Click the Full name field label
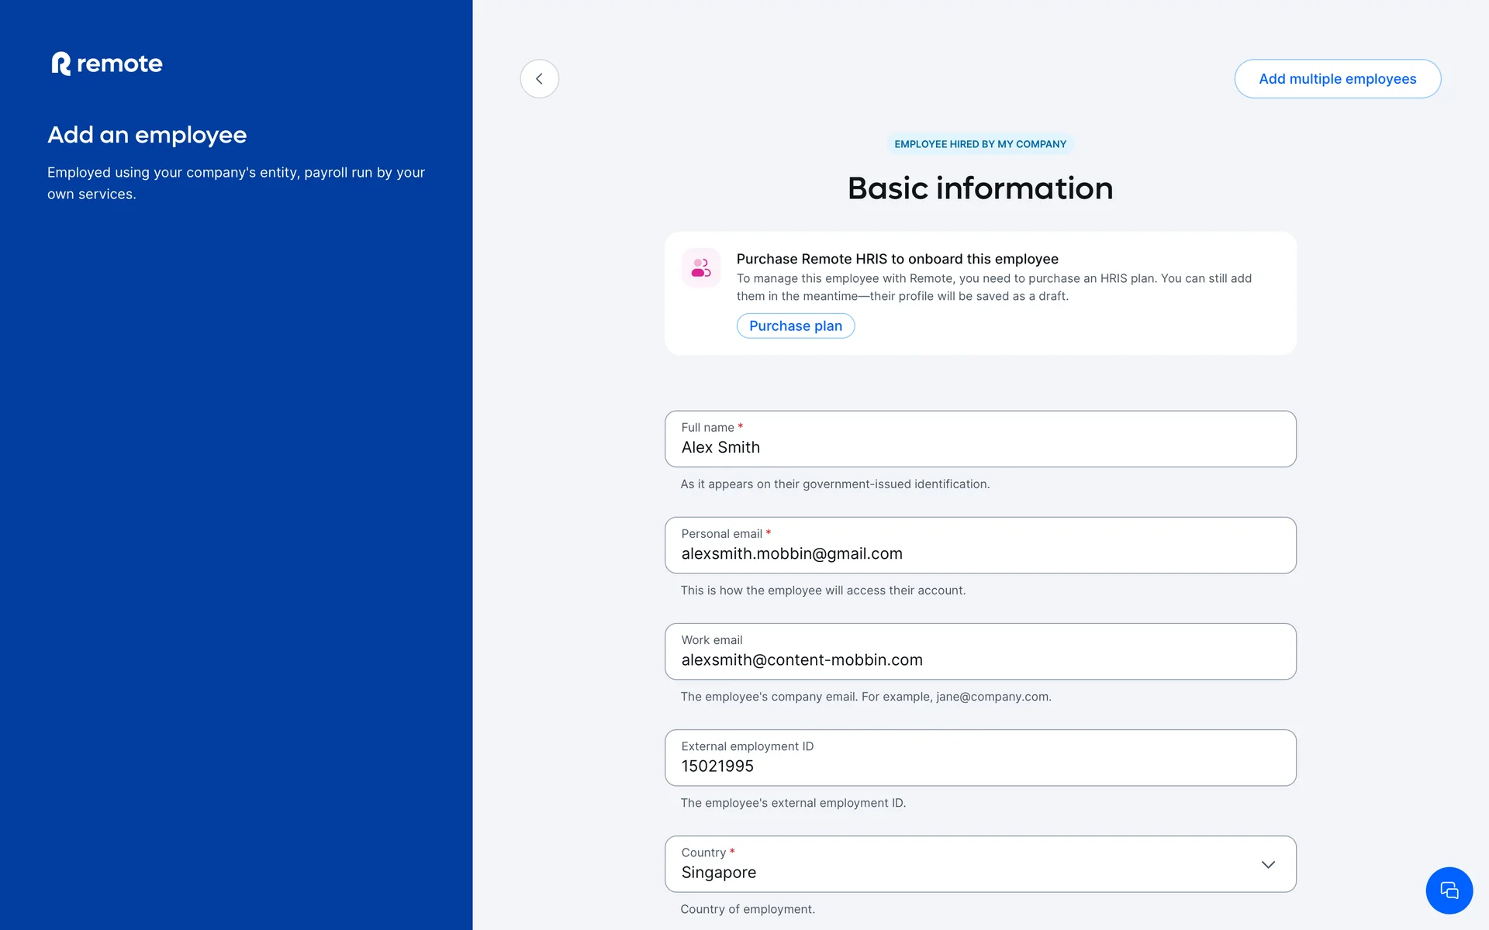Viewport: 1489px width, 930px height. 707,428
